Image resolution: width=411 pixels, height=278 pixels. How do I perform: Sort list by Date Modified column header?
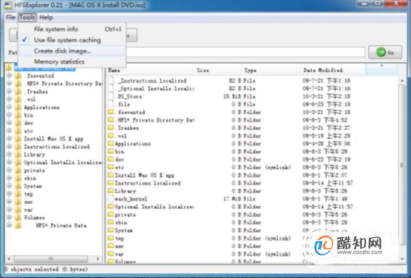pos(333,71)
